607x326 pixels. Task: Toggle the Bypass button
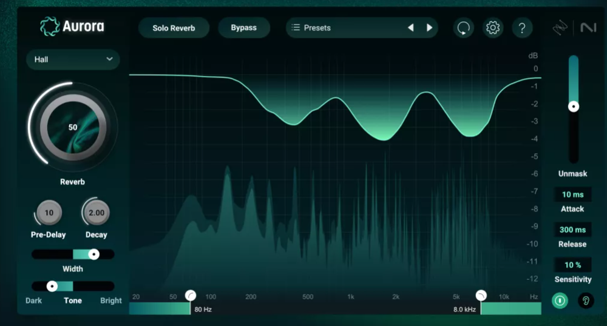click(x=244, y=28)
